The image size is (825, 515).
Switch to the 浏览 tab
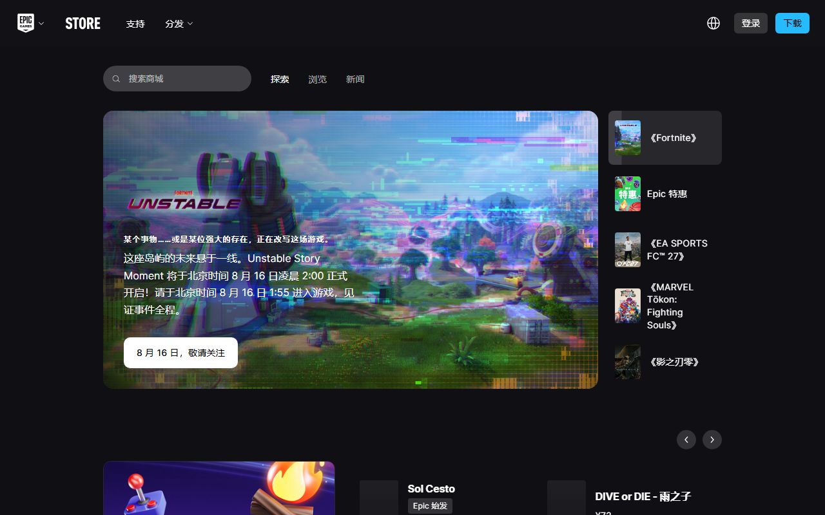[x=317, y=79]
